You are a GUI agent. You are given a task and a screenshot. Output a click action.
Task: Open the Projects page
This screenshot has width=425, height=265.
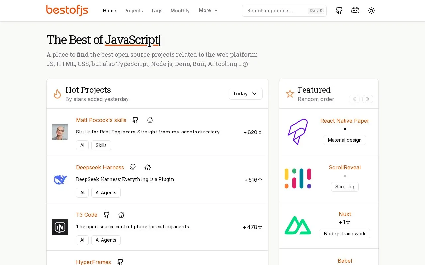point(133,11)
